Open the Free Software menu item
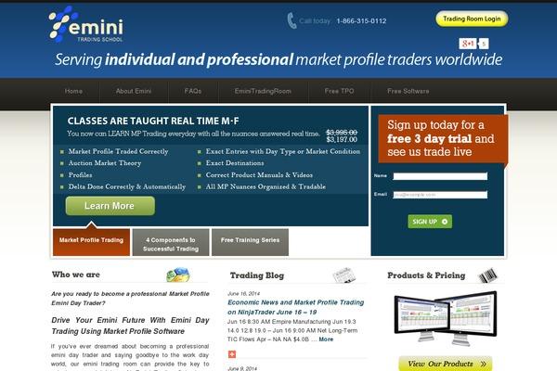 [x=408, y=91]
